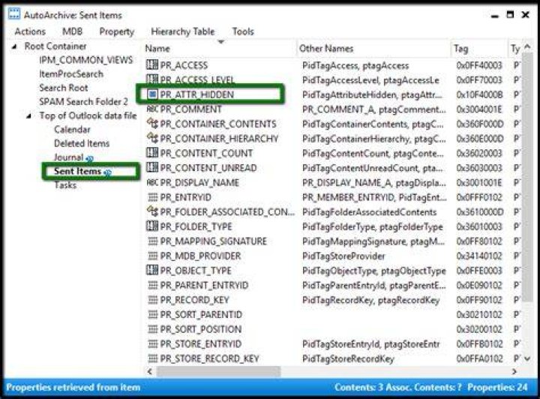This screenshot has height=399, width=540.
Task: Click the vertical scrollbar thumb
Action: coord(527,177)
